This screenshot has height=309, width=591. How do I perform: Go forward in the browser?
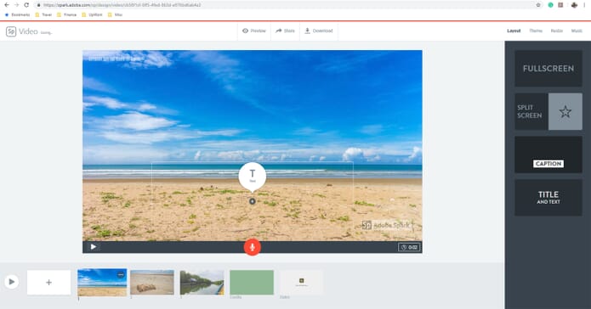(16, 5)
